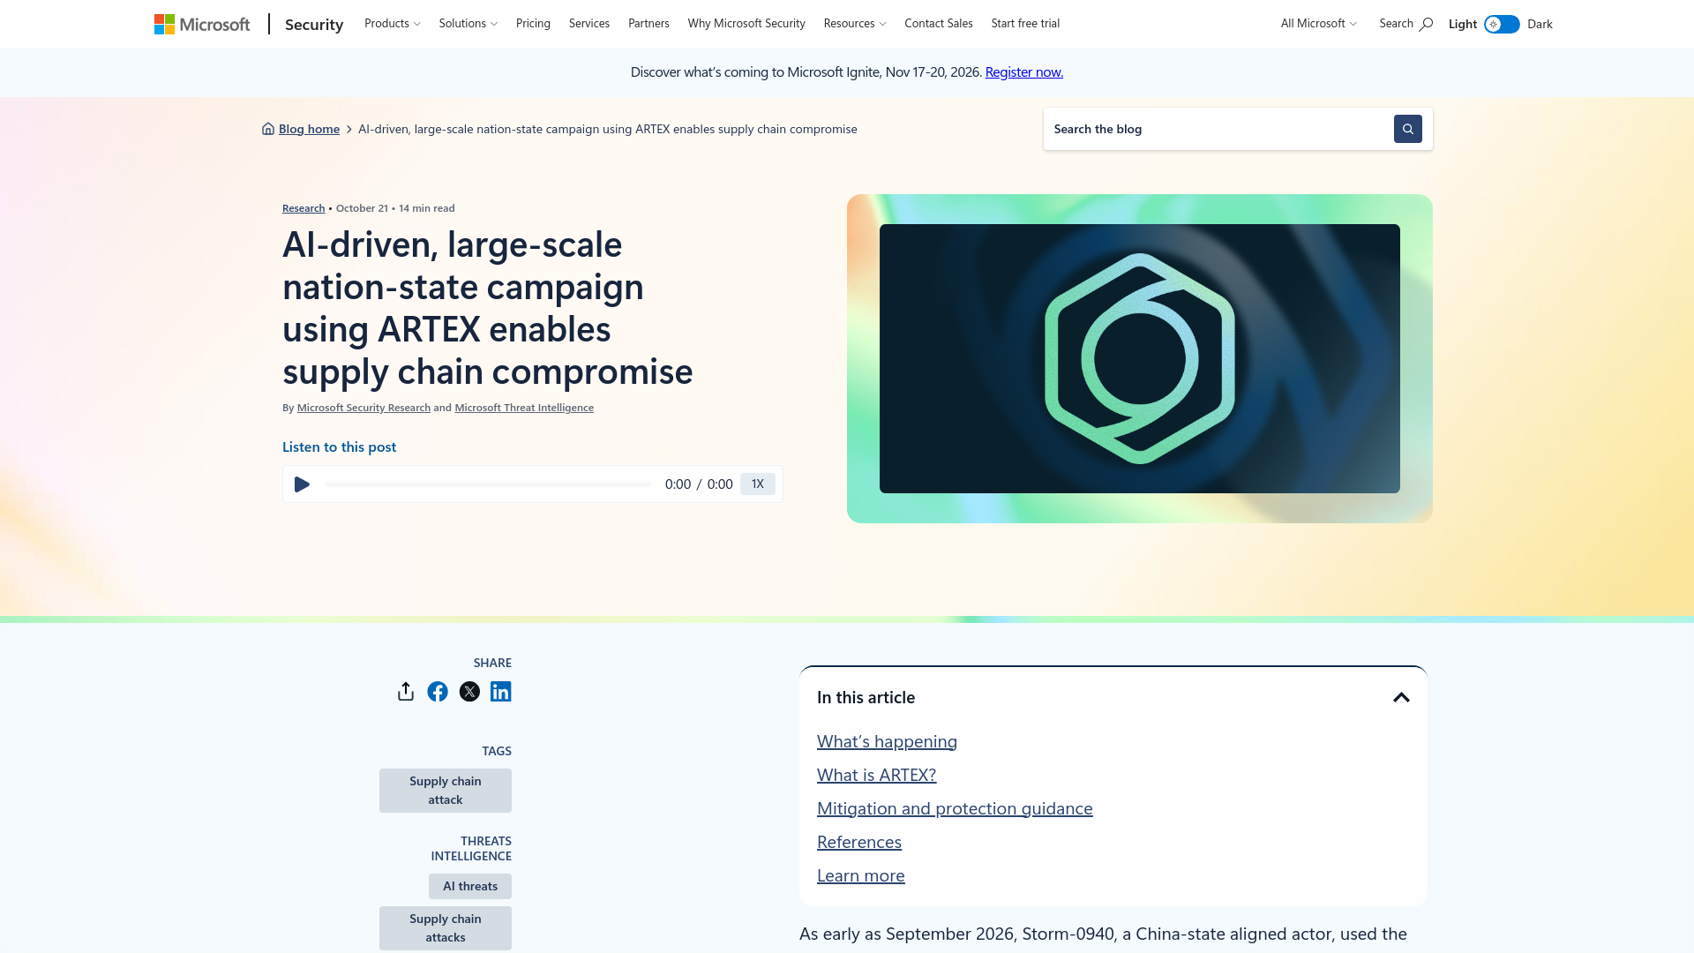Select the Supply chain attacks tag

pyautogui.click(x=446, y=928)
